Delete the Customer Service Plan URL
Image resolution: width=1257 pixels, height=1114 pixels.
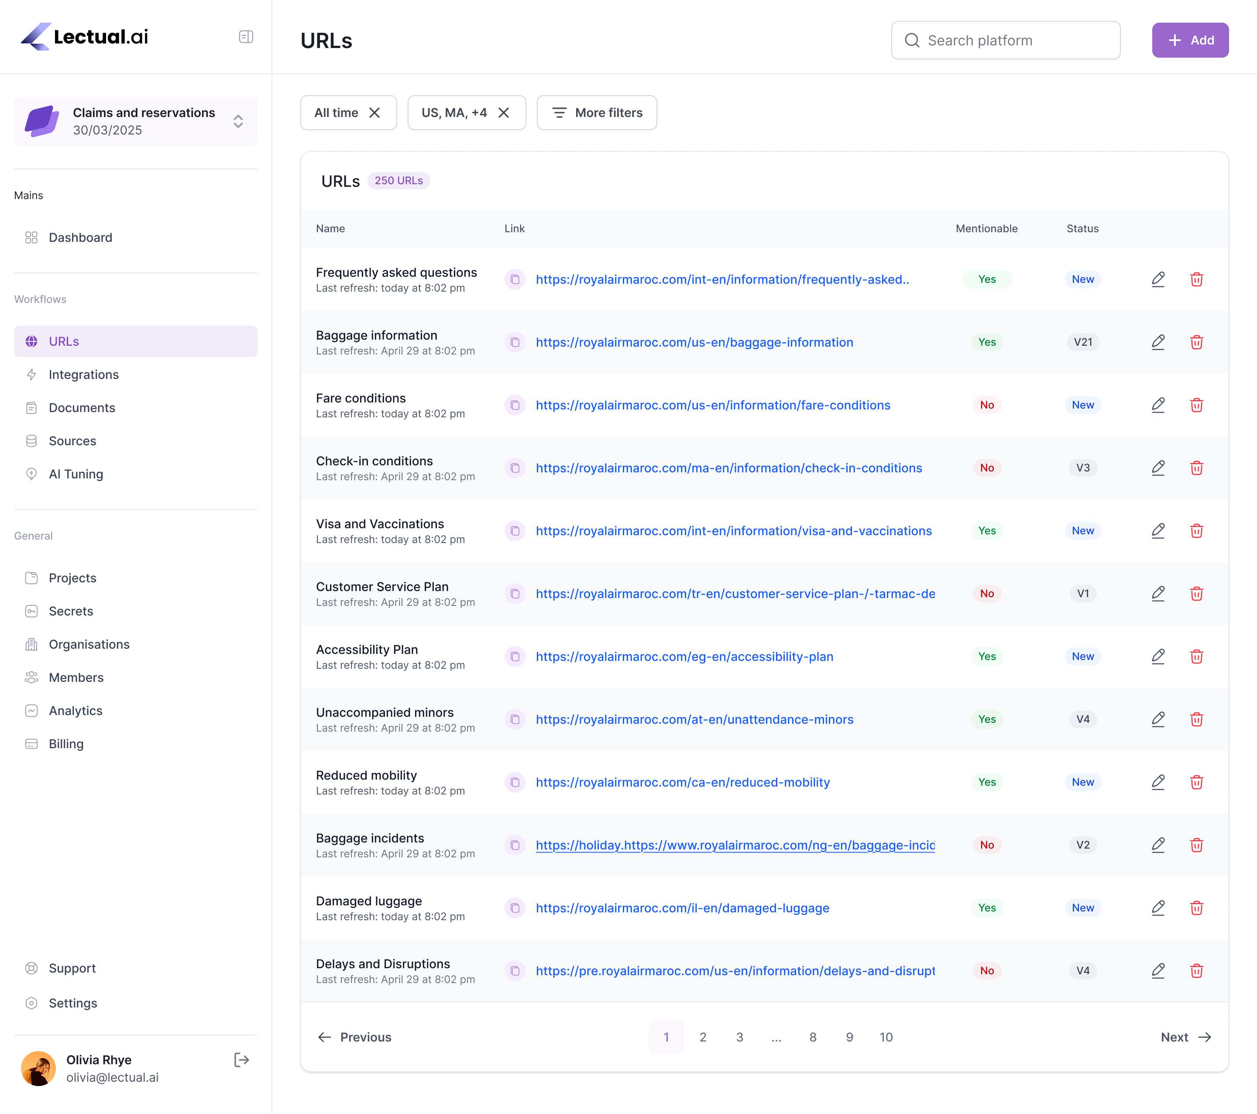[1196, 594]
